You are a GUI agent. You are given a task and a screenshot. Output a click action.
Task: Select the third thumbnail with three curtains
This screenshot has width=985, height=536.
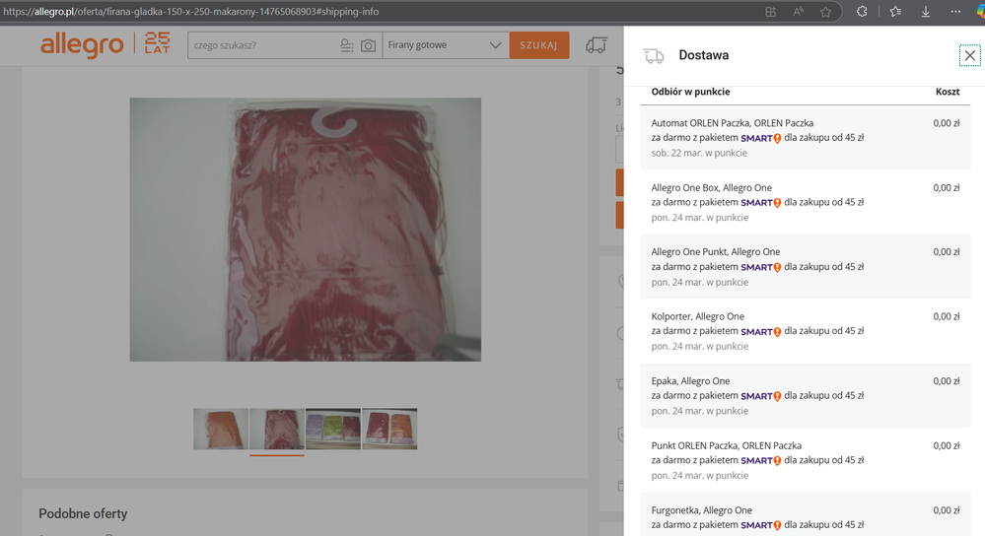pyautogui.click(x=333, y=429)
